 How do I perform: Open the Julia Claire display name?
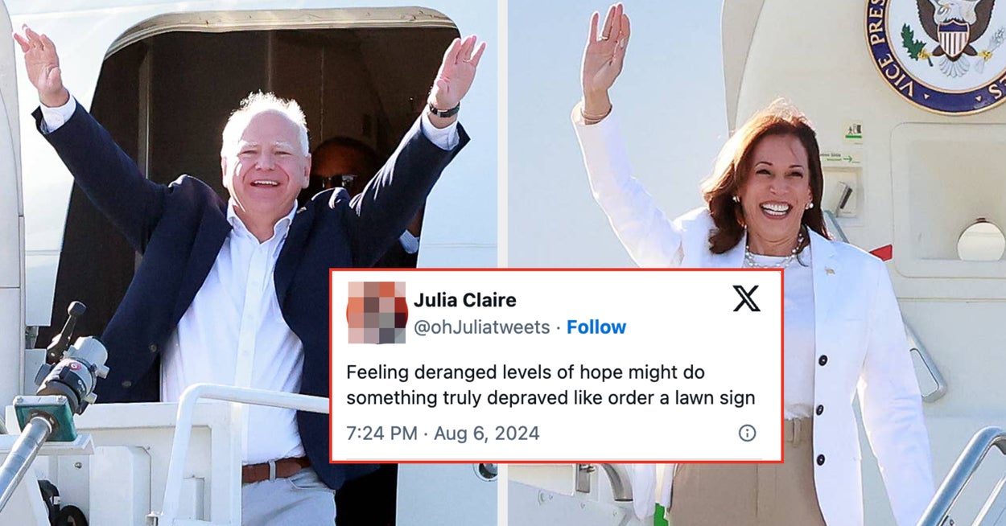(x=465, y=300)
